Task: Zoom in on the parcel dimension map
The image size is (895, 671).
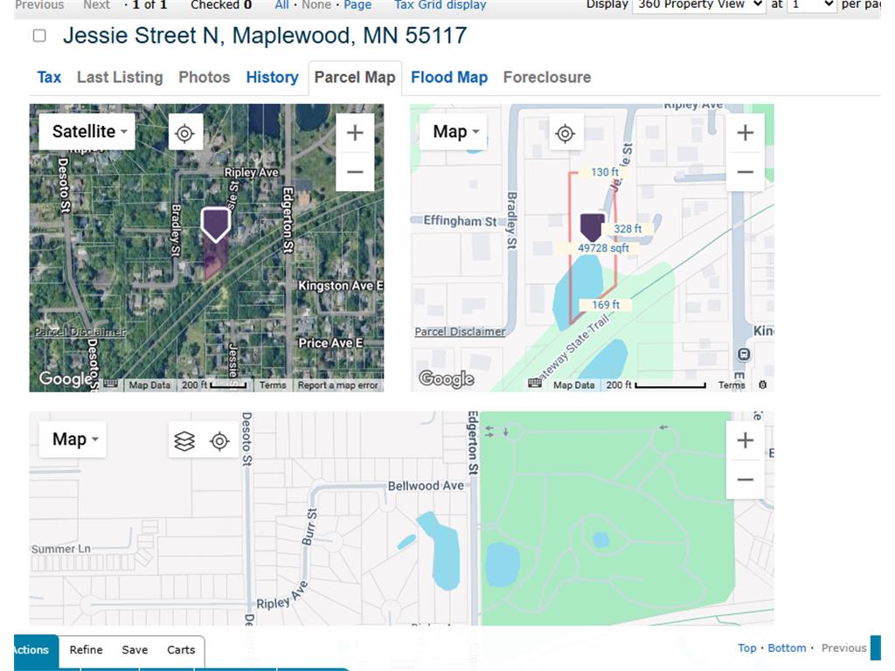Action: (x=746, y=133)
